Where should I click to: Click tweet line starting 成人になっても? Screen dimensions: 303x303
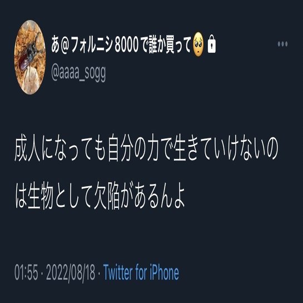coord(146,148)
